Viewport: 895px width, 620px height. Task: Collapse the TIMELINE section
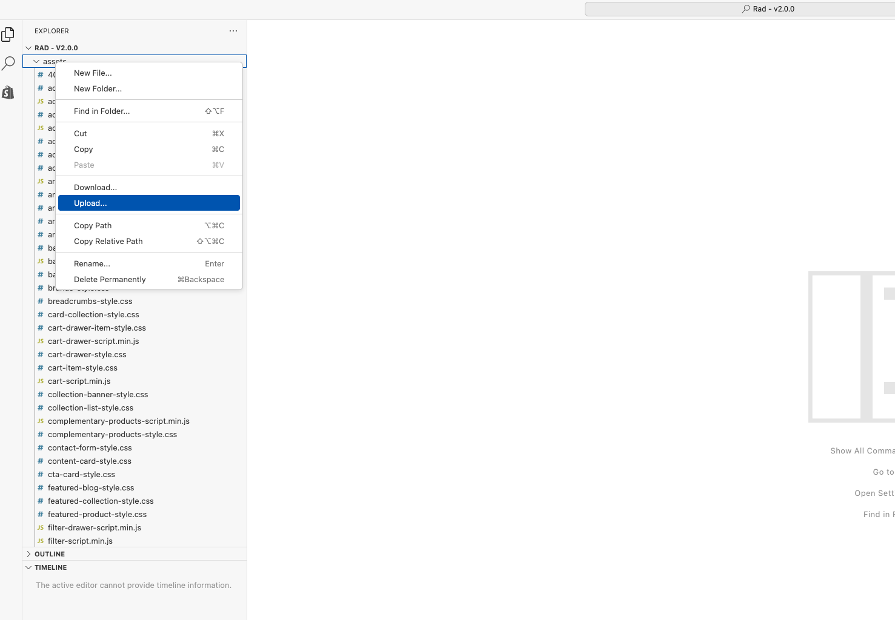pyautogui.click(x=28, y=567)
